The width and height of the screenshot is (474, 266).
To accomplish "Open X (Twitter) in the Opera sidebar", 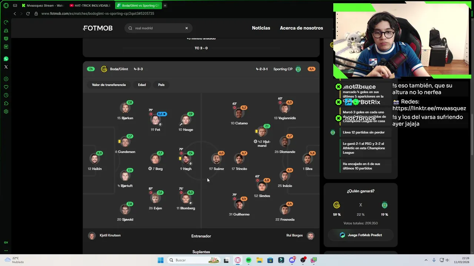I will (6, 67).
